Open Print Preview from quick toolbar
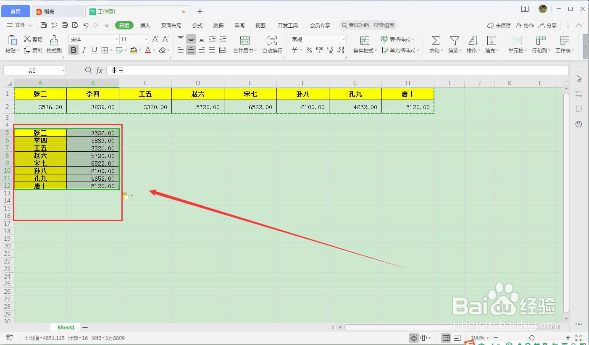 (x=75, y=25)
